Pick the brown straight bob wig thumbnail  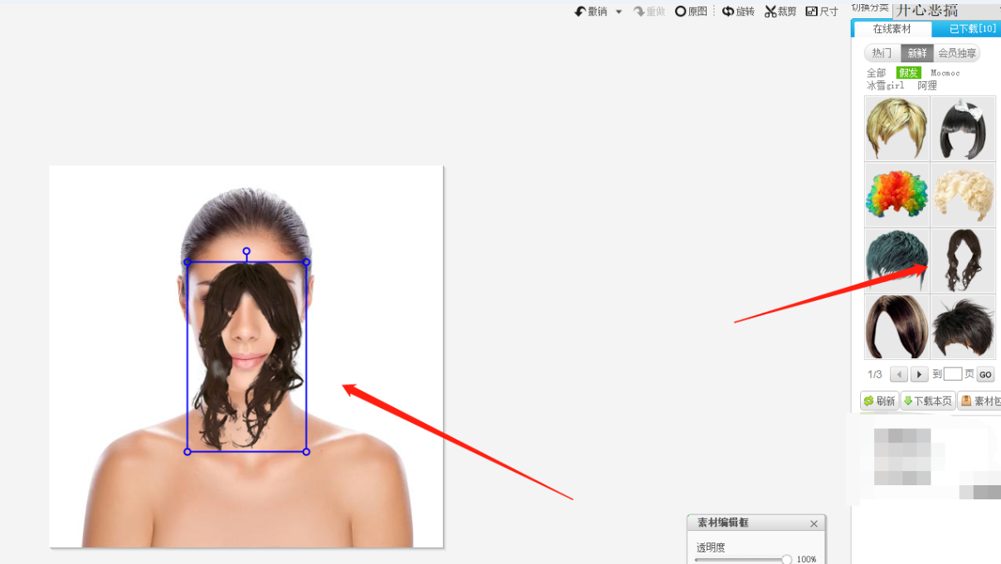897,327
